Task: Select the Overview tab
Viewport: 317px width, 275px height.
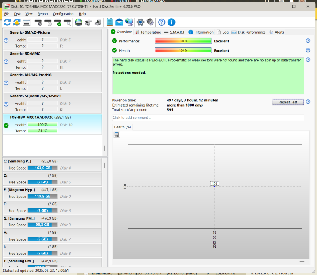Action: 121,32
